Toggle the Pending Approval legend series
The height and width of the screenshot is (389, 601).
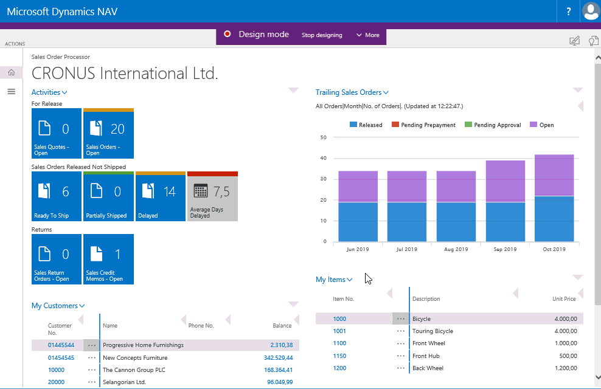click(493, 125)
